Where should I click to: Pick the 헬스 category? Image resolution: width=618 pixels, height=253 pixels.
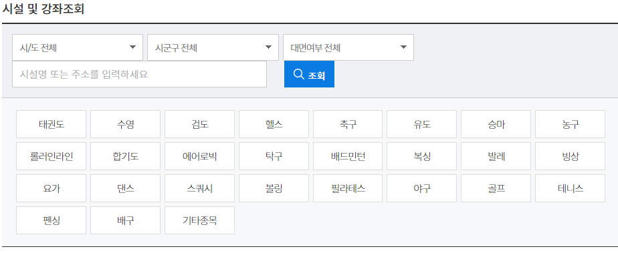coord(274,124)
